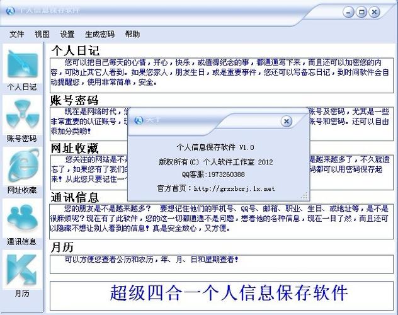Viewport: 398px width, 315px height.
Task: Open the 帮助 menu
Action: point(132,34)
